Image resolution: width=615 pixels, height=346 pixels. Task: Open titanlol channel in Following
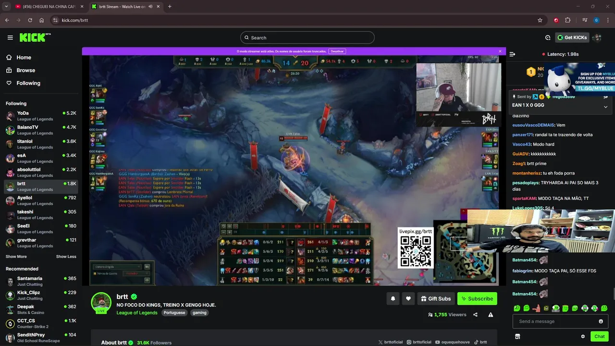point(41,144)
